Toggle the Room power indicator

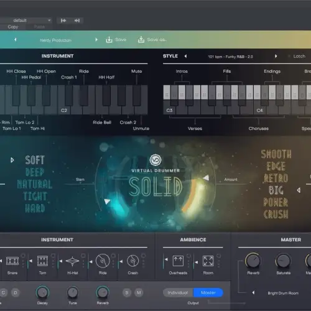point(219,256)
